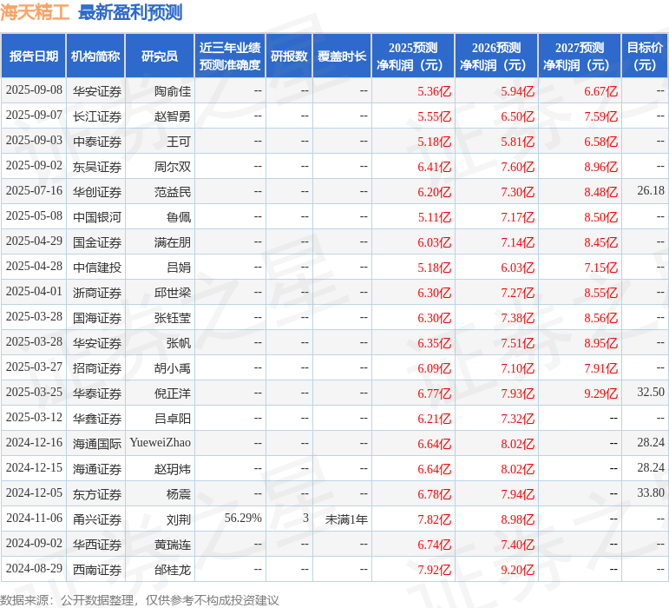Click the 中信建投 institution cell
The width and height of the screenshot is (669, 608).
click(x=96, y=268)
